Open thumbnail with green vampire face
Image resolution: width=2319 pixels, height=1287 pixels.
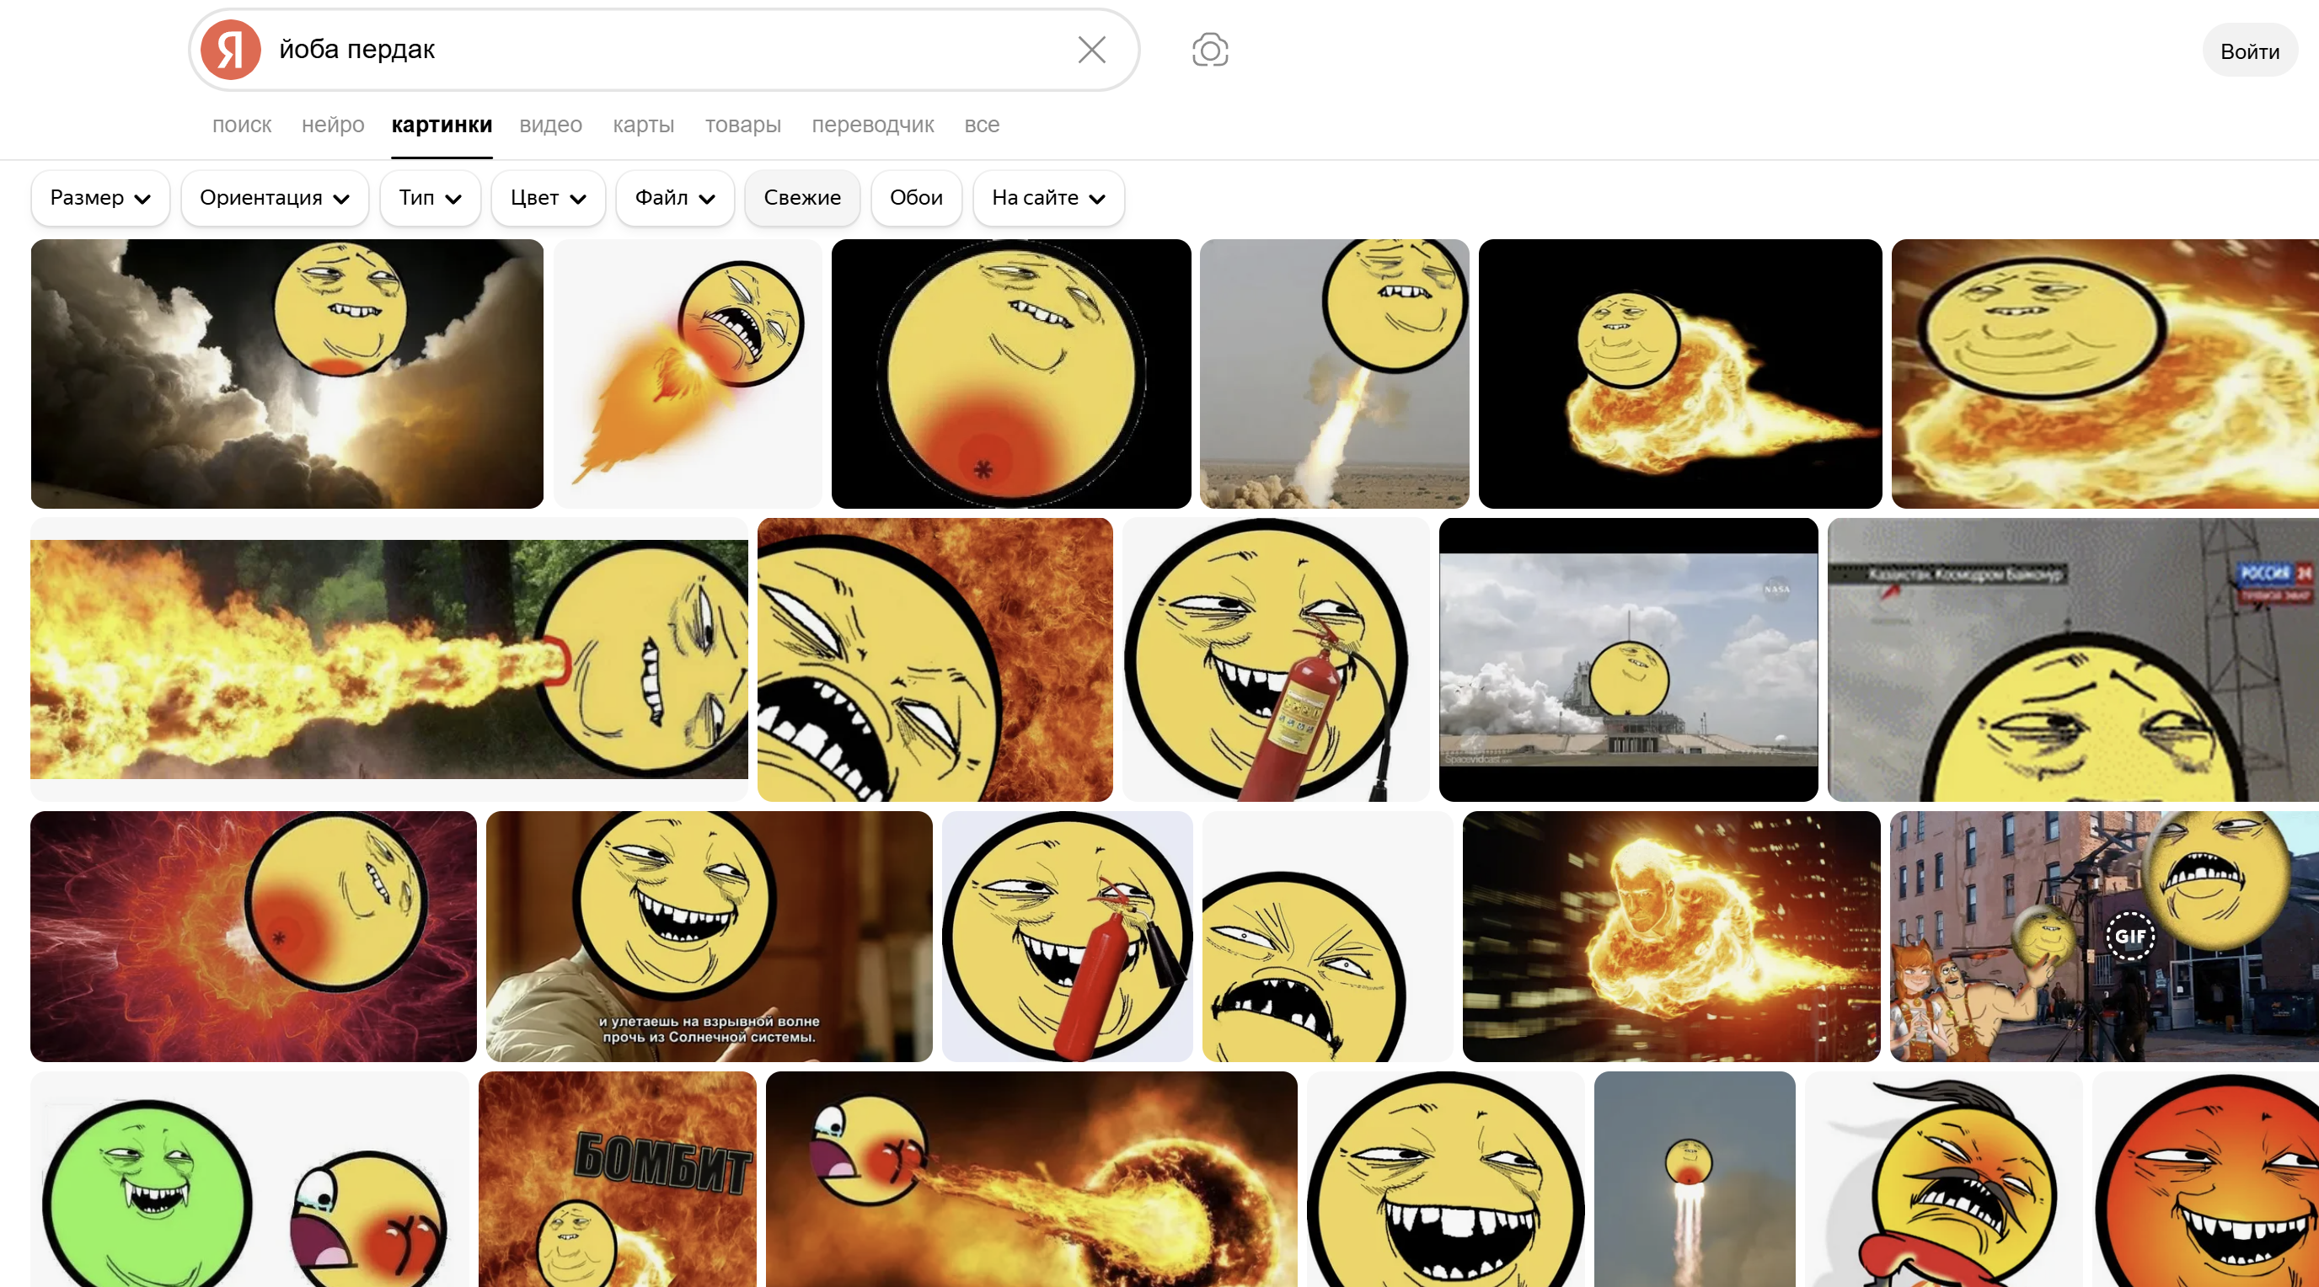pyautogui.click(x=249, y=1179)
